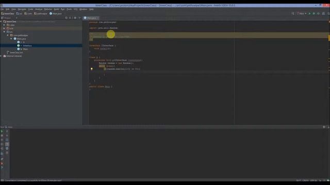Click the Clear All trash icon
The height and width of the screenshot is (185, 330).
click(x=7, y=153)
